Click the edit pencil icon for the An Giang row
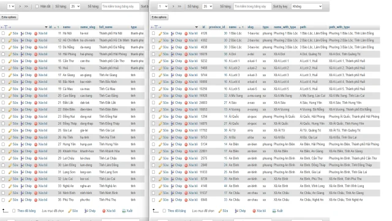This screenshot has width=392, height=221. tap(10, 75)
